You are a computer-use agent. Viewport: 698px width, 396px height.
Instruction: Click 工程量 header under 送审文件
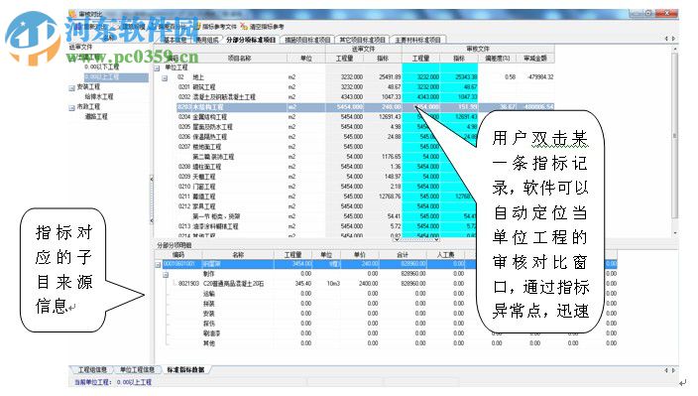(x=345, y=59)
